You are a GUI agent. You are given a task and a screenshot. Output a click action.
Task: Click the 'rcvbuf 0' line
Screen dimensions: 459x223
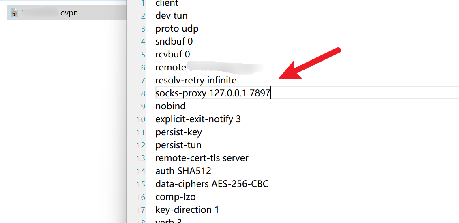coord(172,55)
